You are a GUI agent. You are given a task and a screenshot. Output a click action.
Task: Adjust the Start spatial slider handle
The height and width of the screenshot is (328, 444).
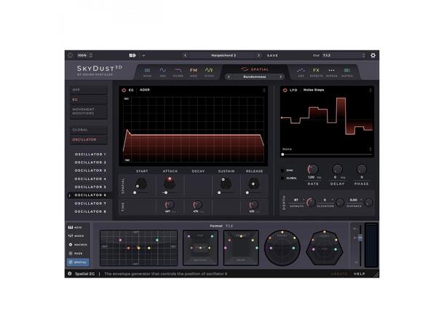(x=135, y=192)
